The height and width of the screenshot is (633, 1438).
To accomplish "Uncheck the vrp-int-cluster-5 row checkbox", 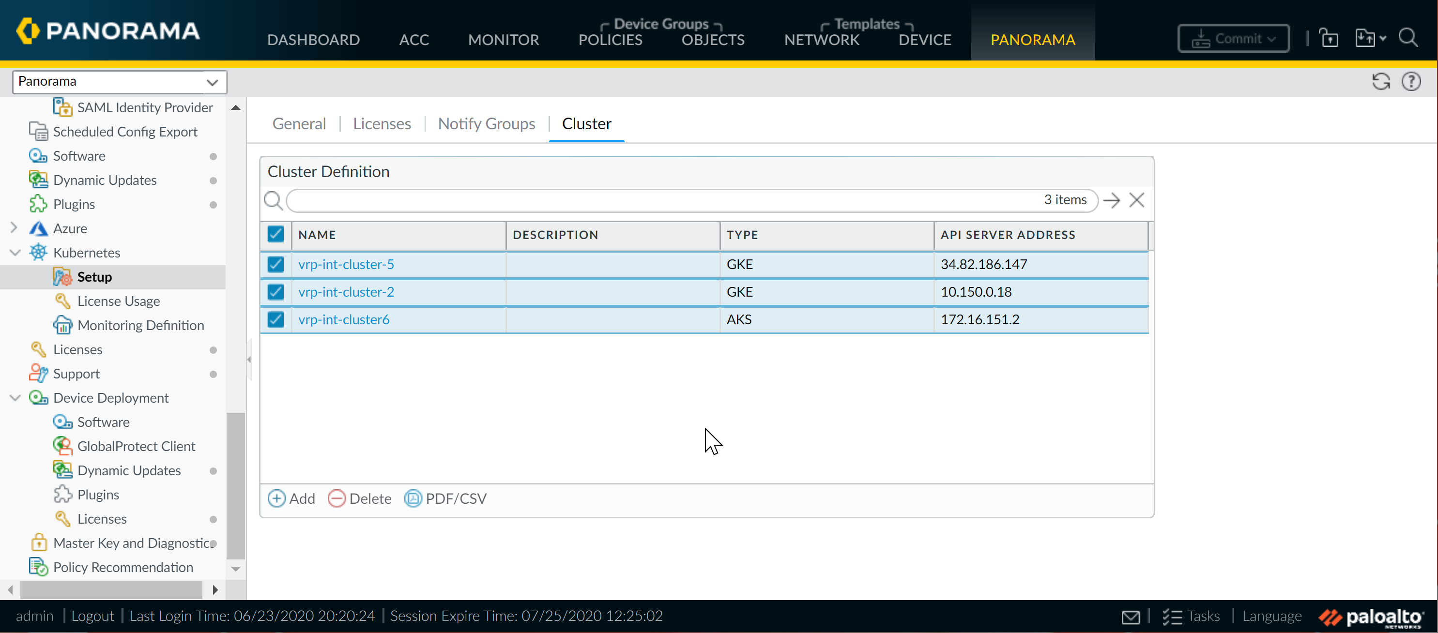I will 276,264.
